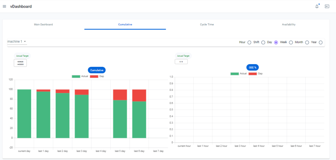Viewport: 336px width, 160px height.
Task: Click the blue OEE % chart button
Action: (253, 67)
